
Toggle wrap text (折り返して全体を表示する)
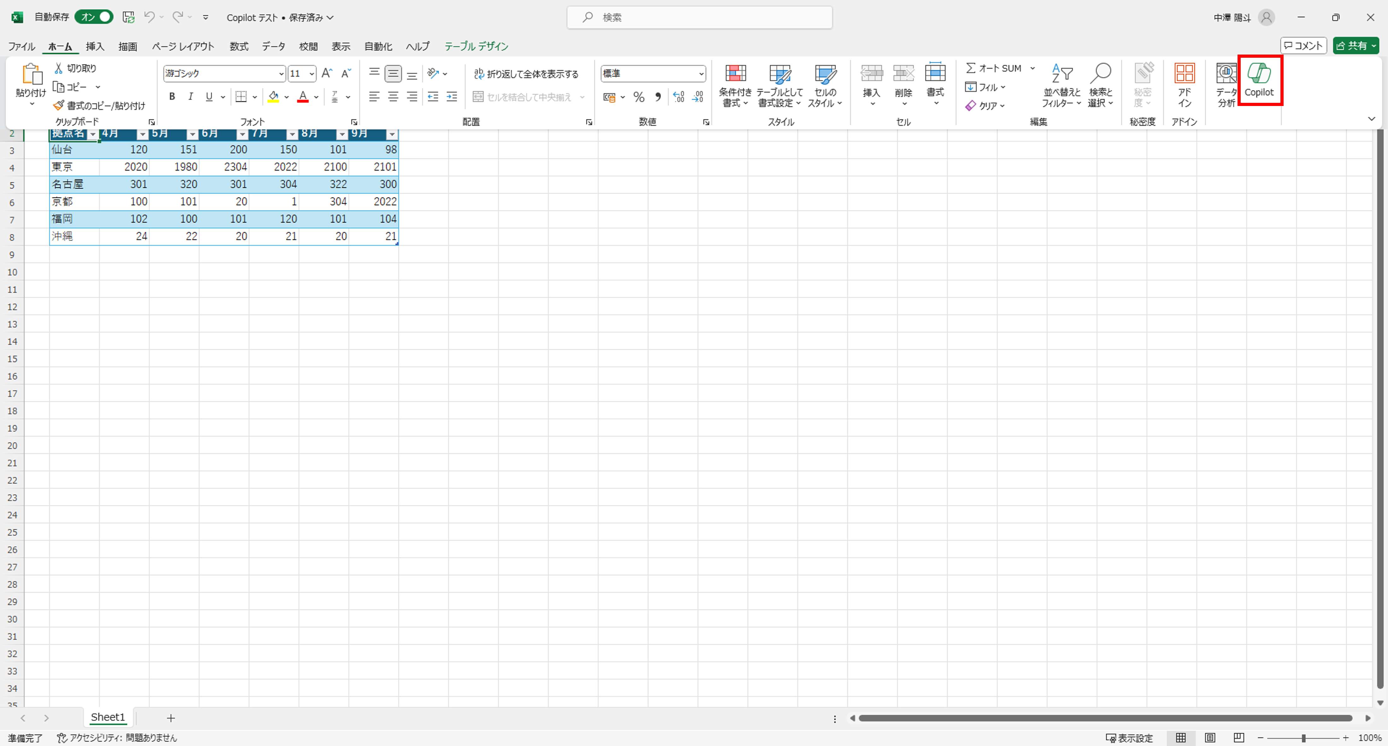coord(526,74)
